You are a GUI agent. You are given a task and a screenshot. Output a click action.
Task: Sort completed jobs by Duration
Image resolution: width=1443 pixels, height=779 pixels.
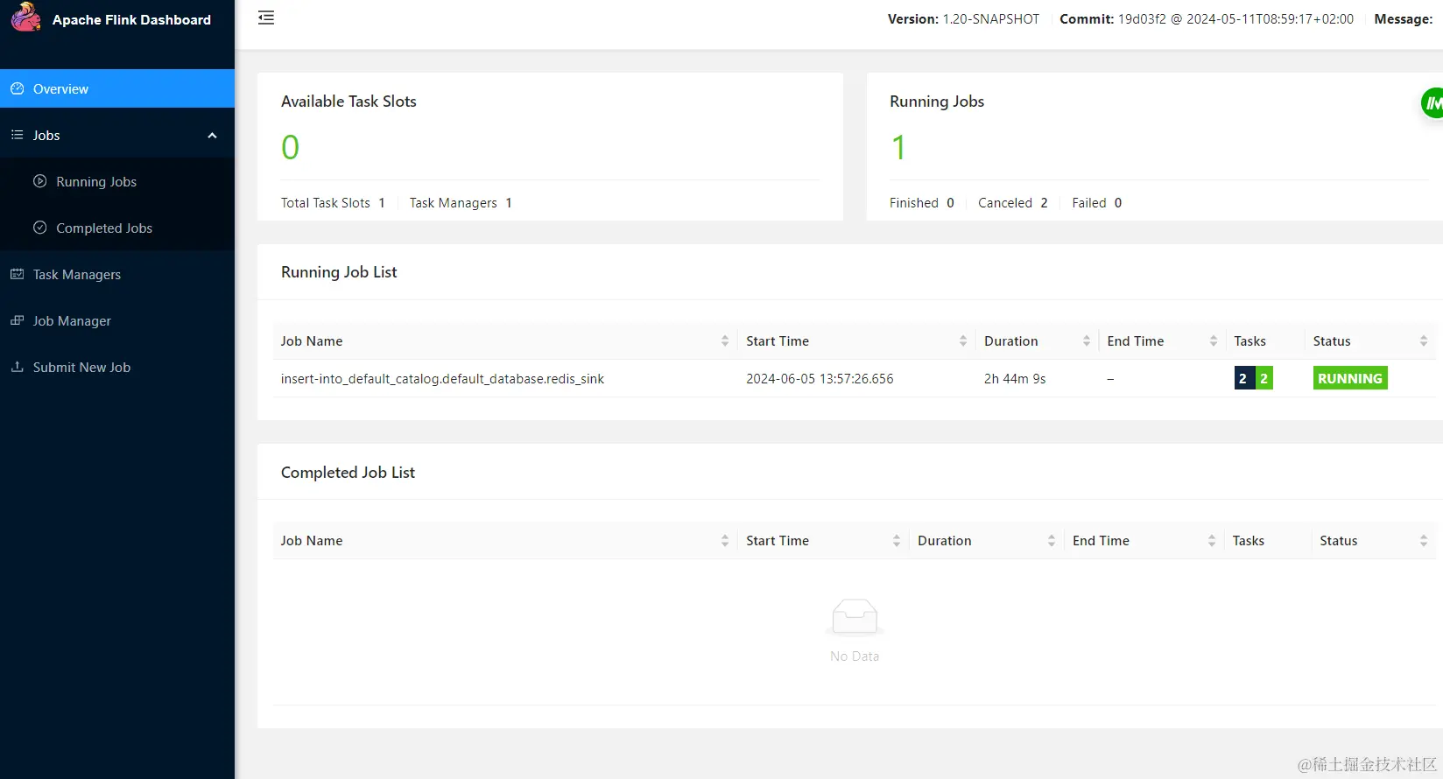point(1051,541)
